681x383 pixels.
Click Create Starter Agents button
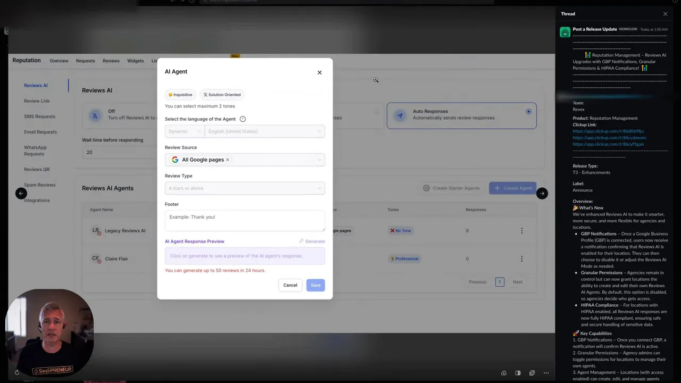click(451, 188)
